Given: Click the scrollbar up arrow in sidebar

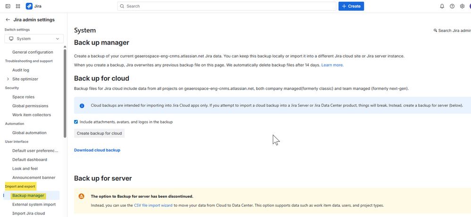Looking at the screenshot, I should [65, 47].
